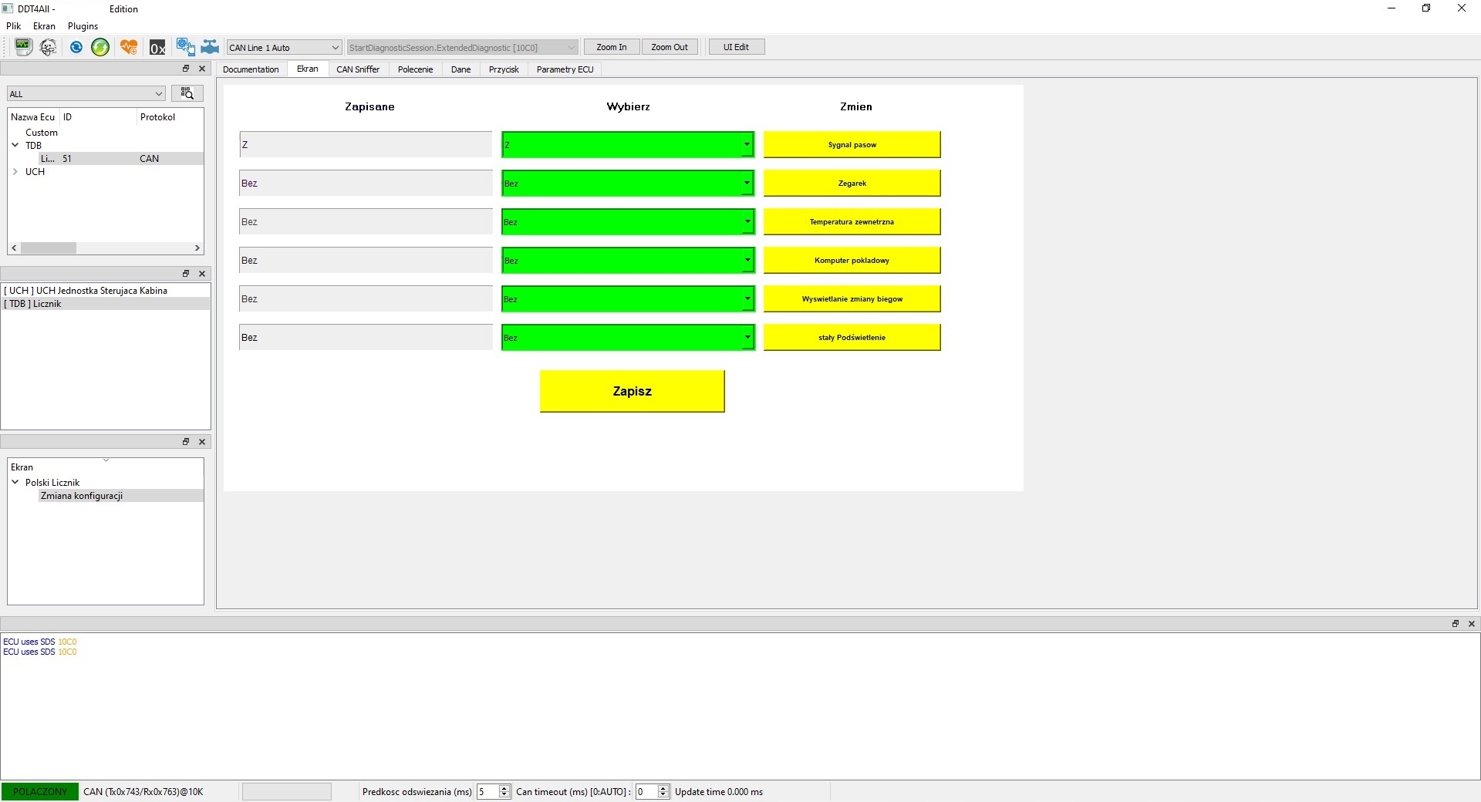Click the gear with hand pointer icon
The image size is (1481, 802).
pyautogui.click(x=185, y=47)
